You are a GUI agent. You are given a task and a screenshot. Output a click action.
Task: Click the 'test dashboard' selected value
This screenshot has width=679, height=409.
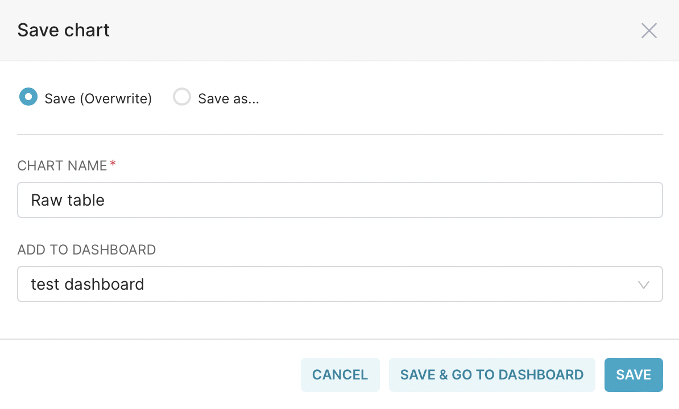[88, 284]
